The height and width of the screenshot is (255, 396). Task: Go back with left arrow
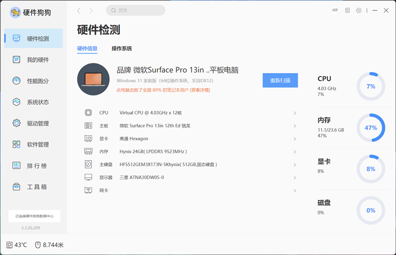coord(79,10)
